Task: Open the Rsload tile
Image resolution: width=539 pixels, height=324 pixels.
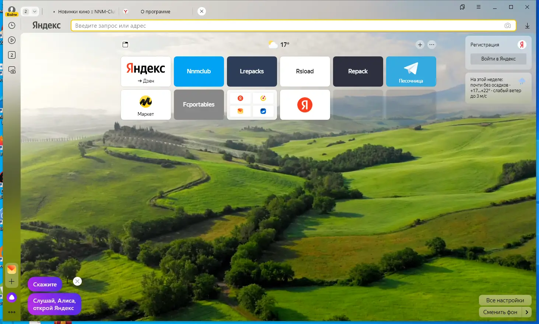Action: 305,72
